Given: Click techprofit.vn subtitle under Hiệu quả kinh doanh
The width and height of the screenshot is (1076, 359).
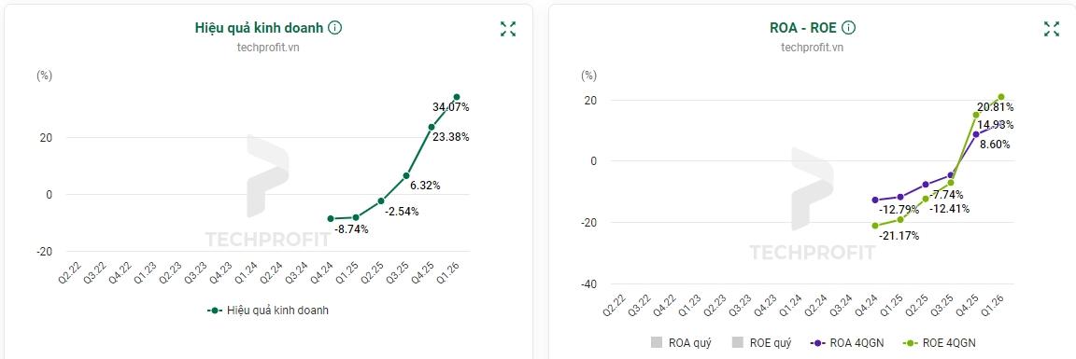Looking at the screenshot, I should point(268,48).
